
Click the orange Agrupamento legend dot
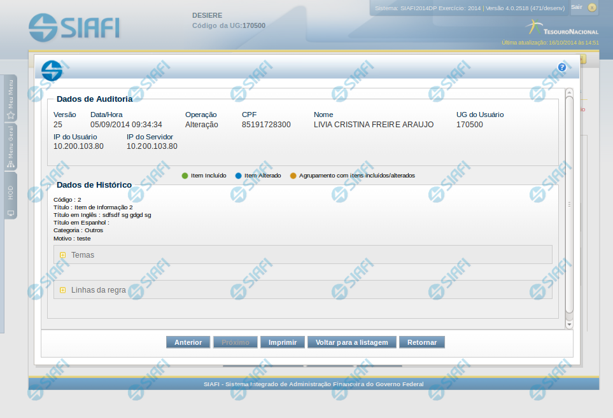tap(293, 176)
